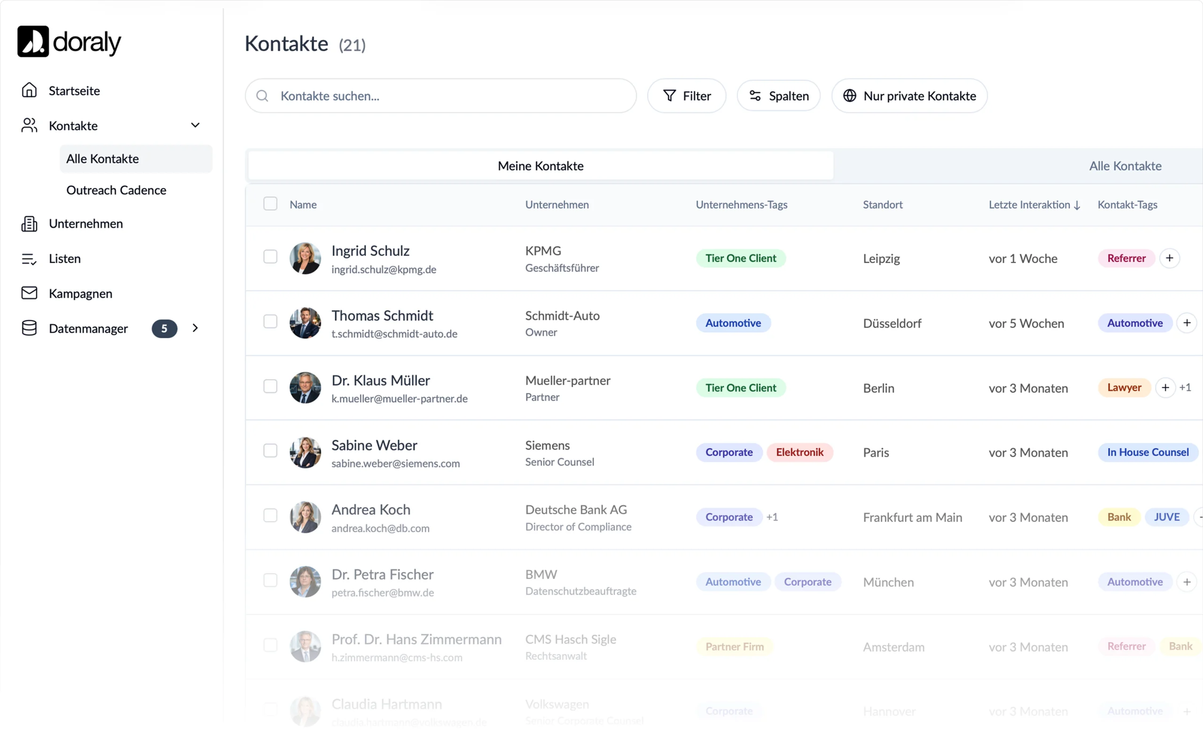The height and width of the screenshot is (742, 1203).
Task: Sort by the Name column header
Action: [303, 204]
